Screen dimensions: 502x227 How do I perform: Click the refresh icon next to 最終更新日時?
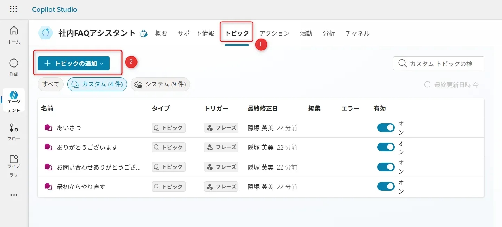(427, 85)
